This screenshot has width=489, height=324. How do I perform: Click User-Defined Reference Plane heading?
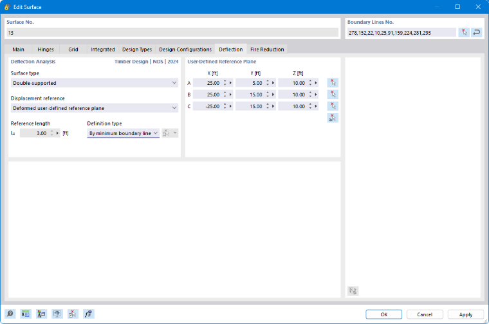pyautogui.click(x=222, y=62)
